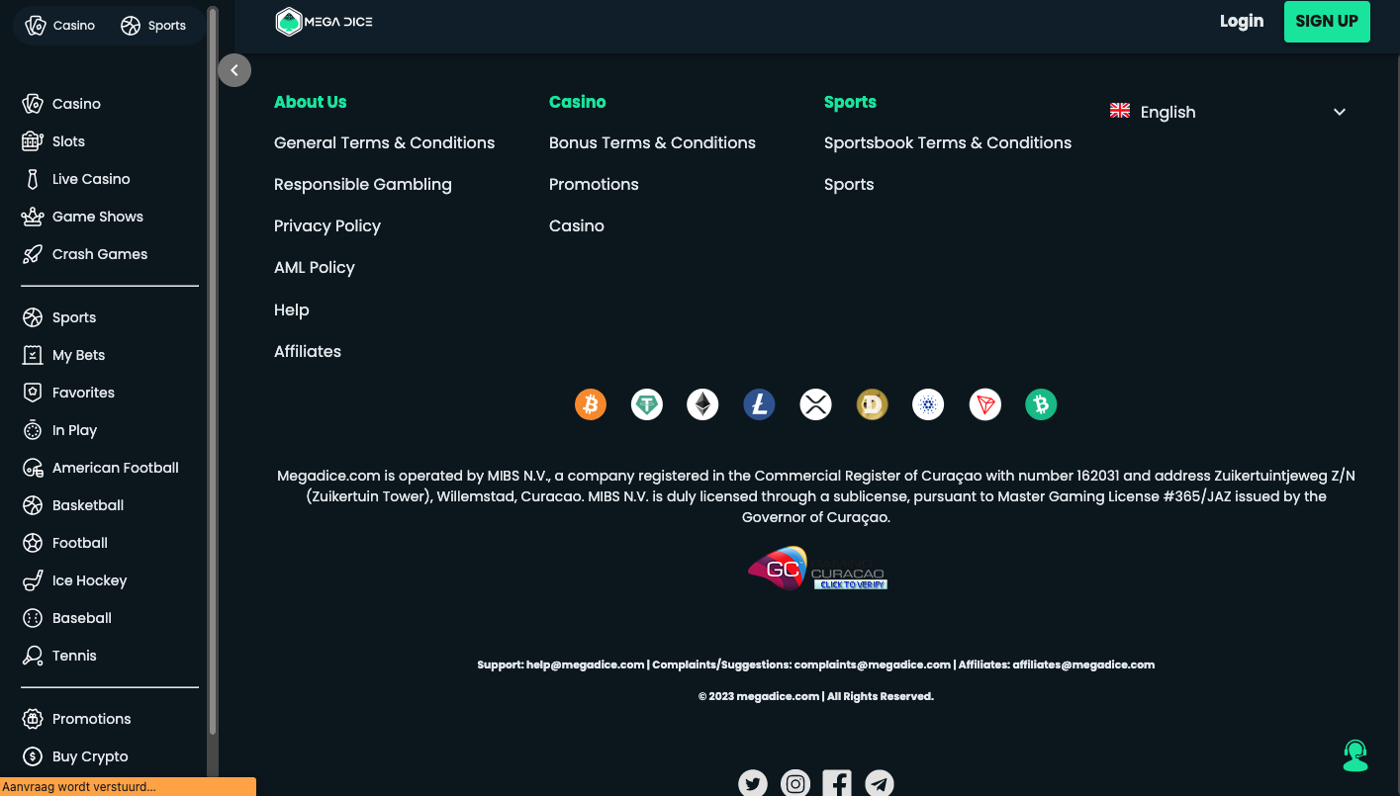Screen dimensions: 1400x796
Task: Open Bonus Terms & Conditions link
Action: click(652, 142)
